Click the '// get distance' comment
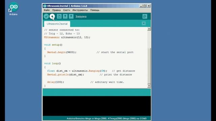This screenshot has width=216, height=121. [x=124, y=71]
